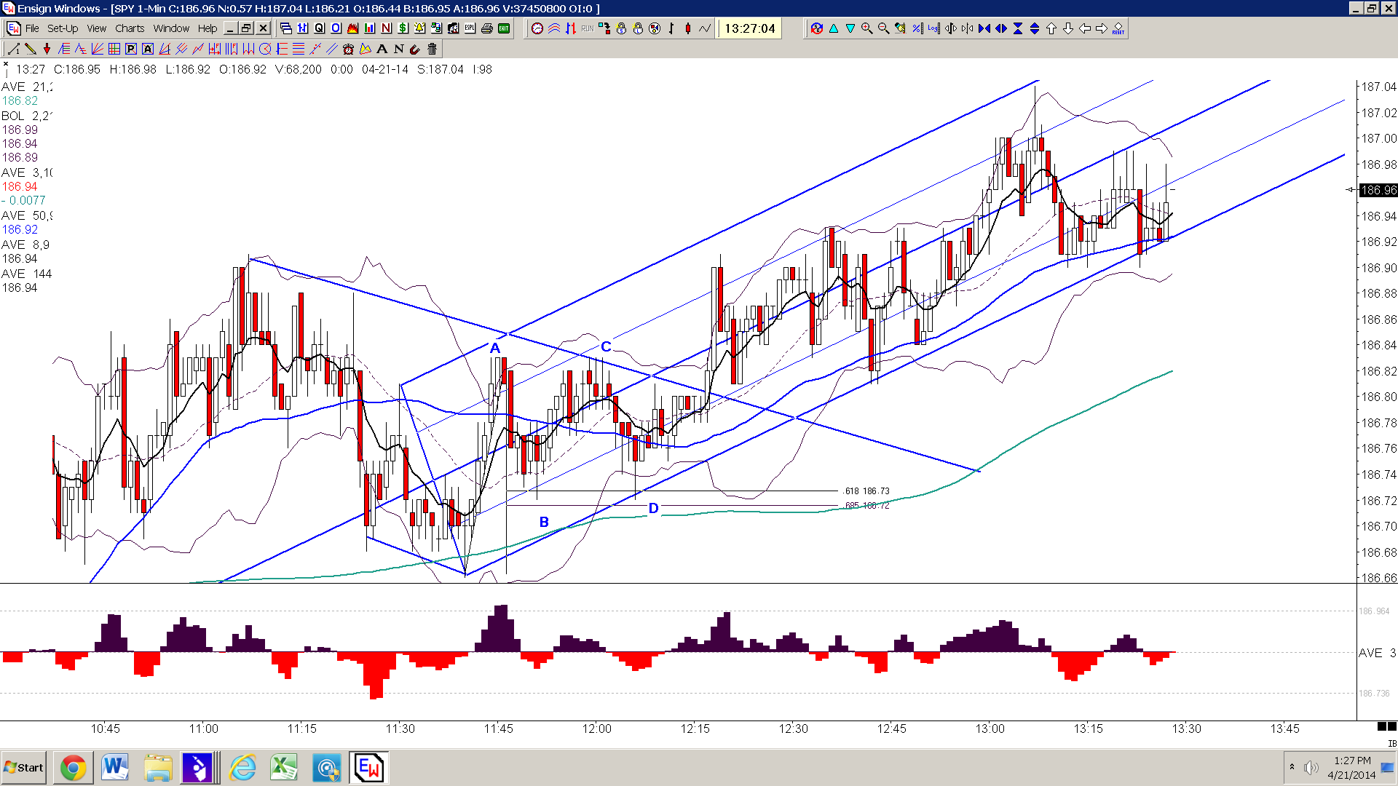Open the Set-Up menu
The height and width of the screenshot is (786, 1398).
tap(63, 28)
